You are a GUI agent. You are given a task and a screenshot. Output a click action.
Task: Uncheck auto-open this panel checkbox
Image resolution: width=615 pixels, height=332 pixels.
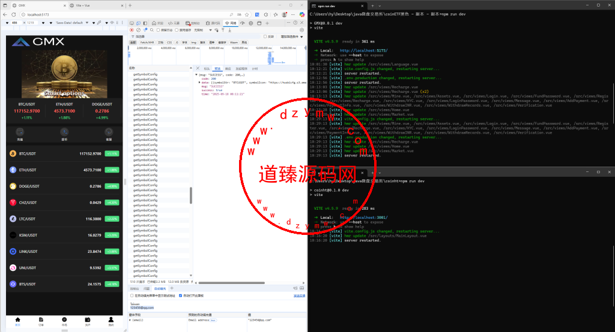180,295
